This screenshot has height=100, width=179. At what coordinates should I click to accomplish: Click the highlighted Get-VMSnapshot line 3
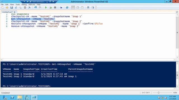33,19
